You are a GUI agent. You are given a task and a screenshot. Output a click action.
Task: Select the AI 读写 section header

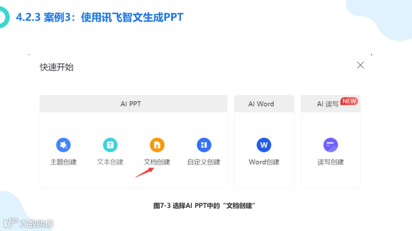click(x=330, y=104)
